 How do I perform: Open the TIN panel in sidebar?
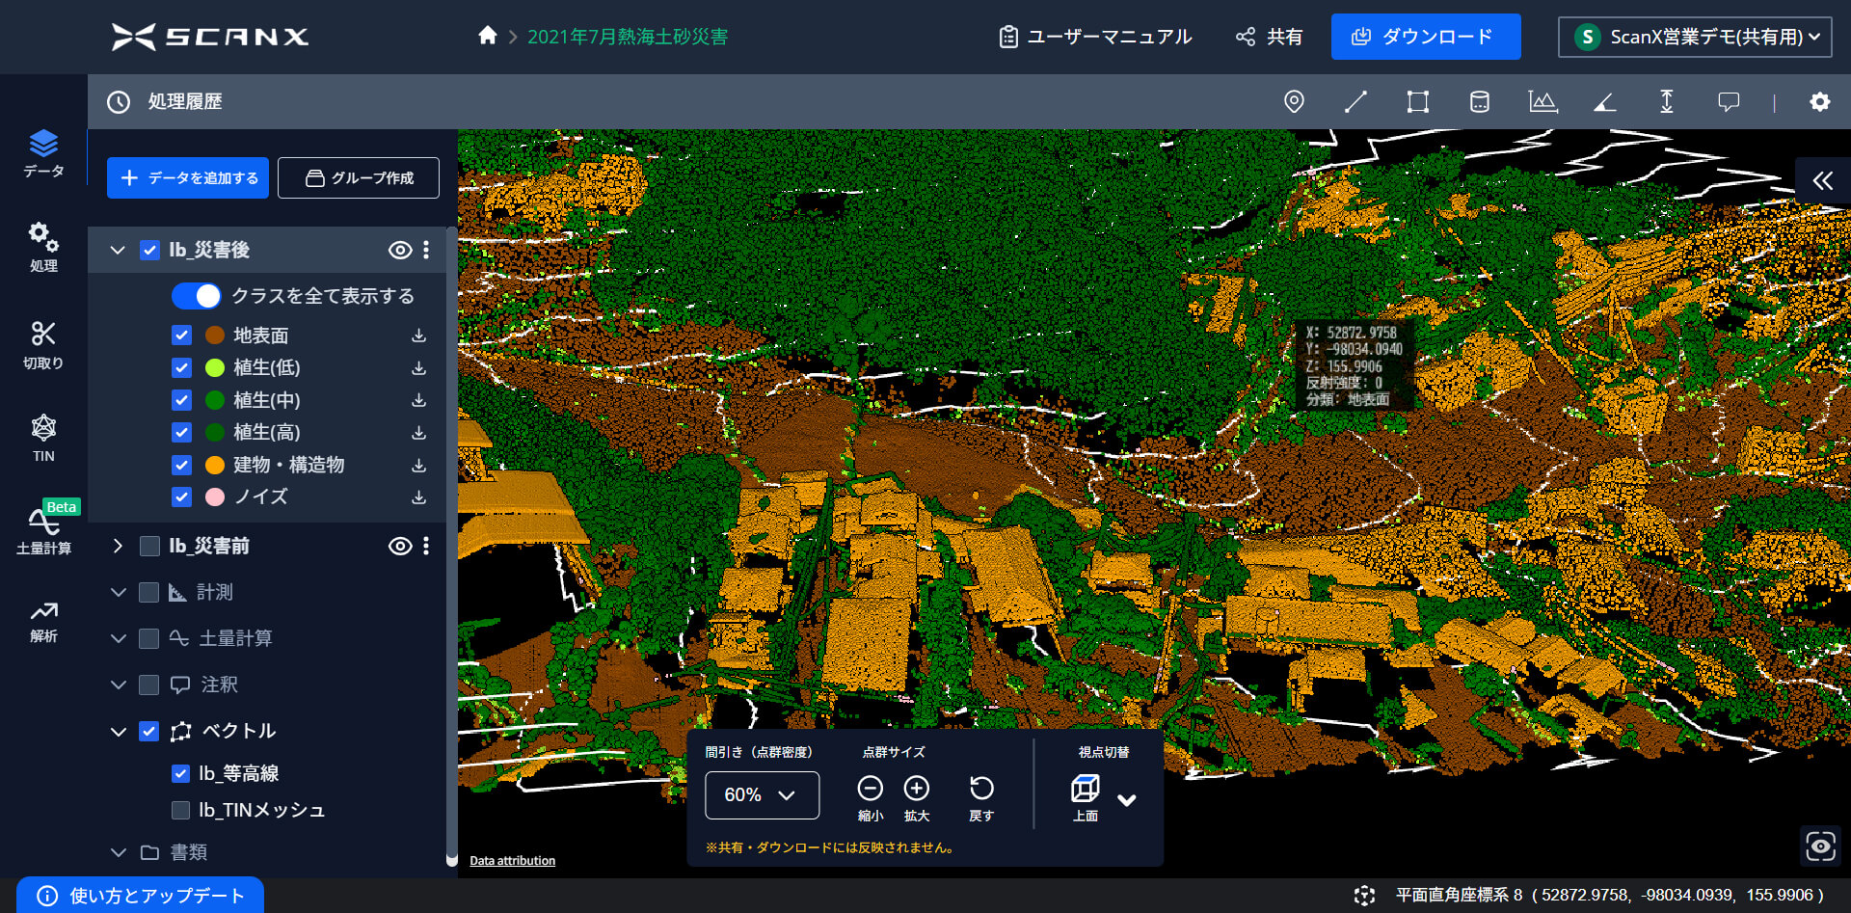[x=43, y=438]
